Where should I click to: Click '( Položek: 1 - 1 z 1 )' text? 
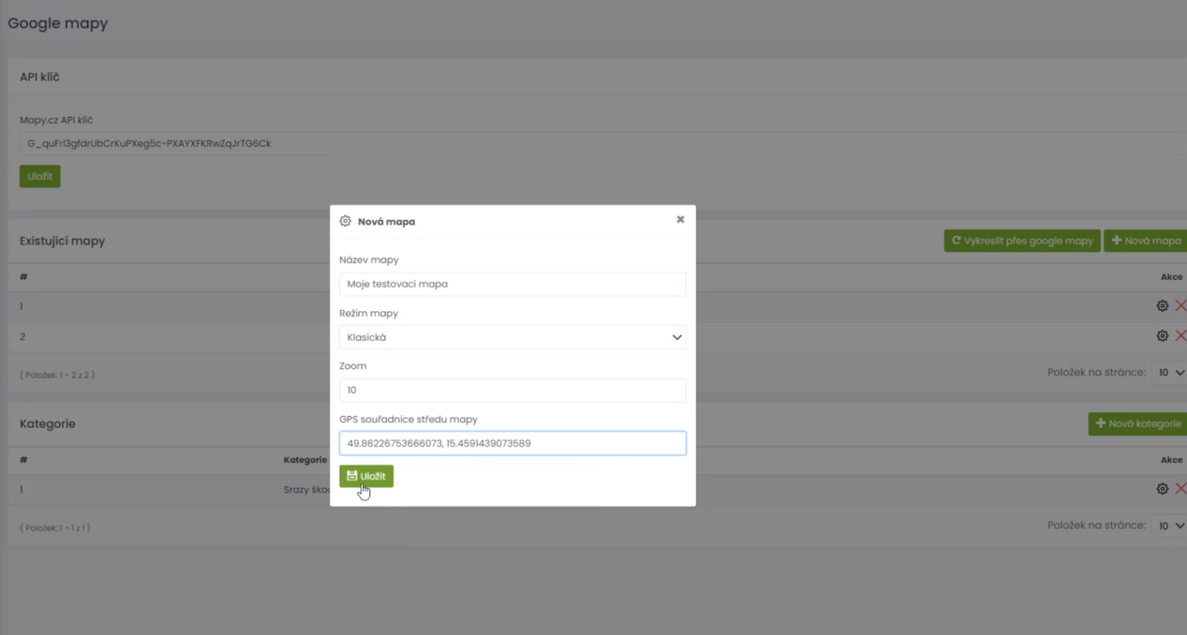click(x=55, y=528)
